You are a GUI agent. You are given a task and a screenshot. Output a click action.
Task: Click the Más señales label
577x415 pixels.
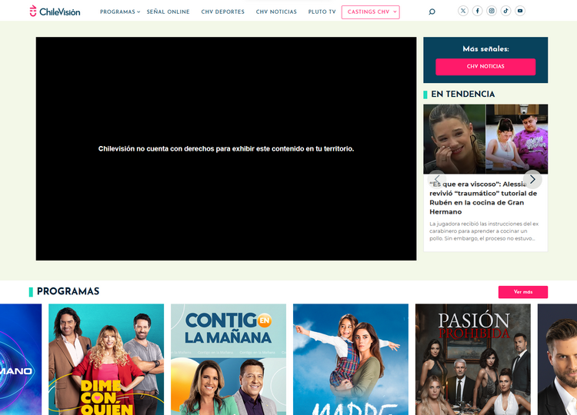(x=485, y=49)
